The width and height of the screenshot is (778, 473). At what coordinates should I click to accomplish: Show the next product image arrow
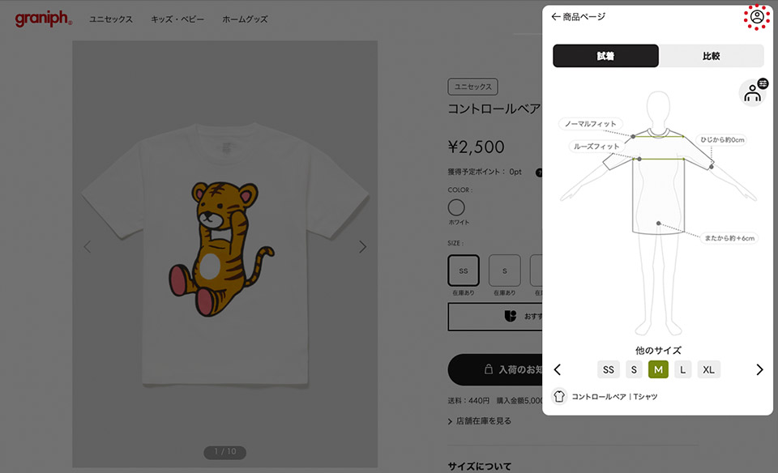tap(363, 246)
